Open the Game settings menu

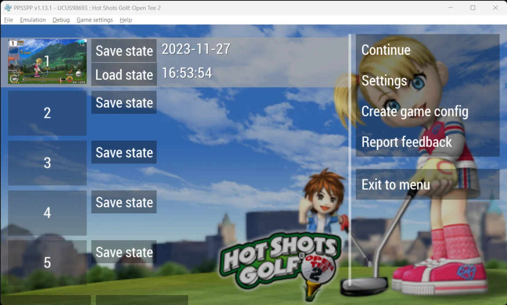point(95,20)
